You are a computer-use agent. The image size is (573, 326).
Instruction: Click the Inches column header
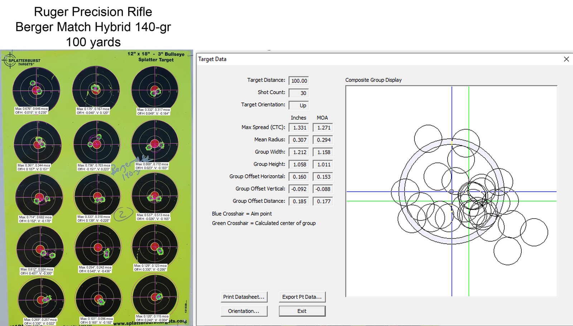pyautogui.click(x=298, y=118)
